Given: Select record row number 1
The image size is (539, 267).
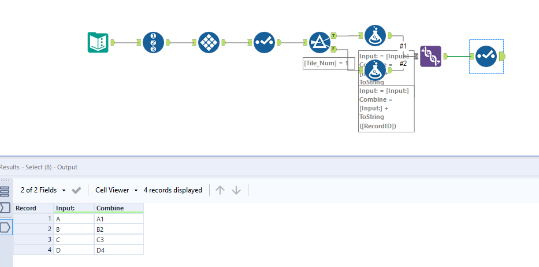Looking at the screenshot, I should click(34, 218).
